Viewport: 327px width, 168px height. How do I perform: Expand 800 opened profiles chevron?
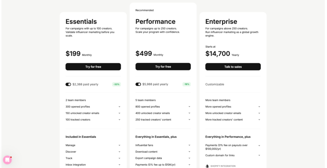coord(189,107)
